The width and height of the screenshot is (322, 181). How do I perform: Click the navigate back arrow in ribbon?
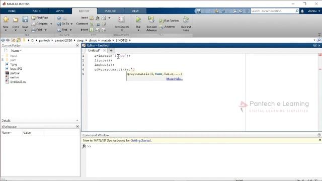tap(59, 18)
